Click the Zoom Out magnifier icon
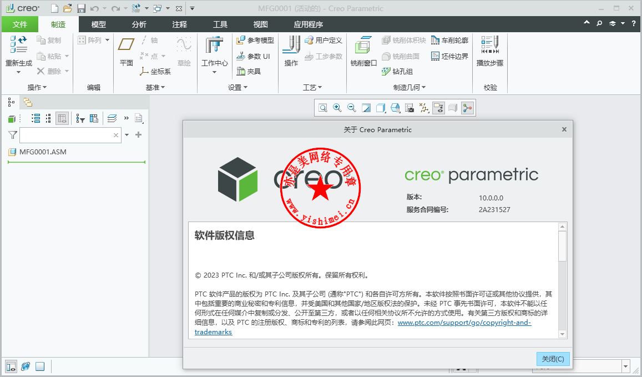This screenshot has width=642, height=377. [352, 108]
